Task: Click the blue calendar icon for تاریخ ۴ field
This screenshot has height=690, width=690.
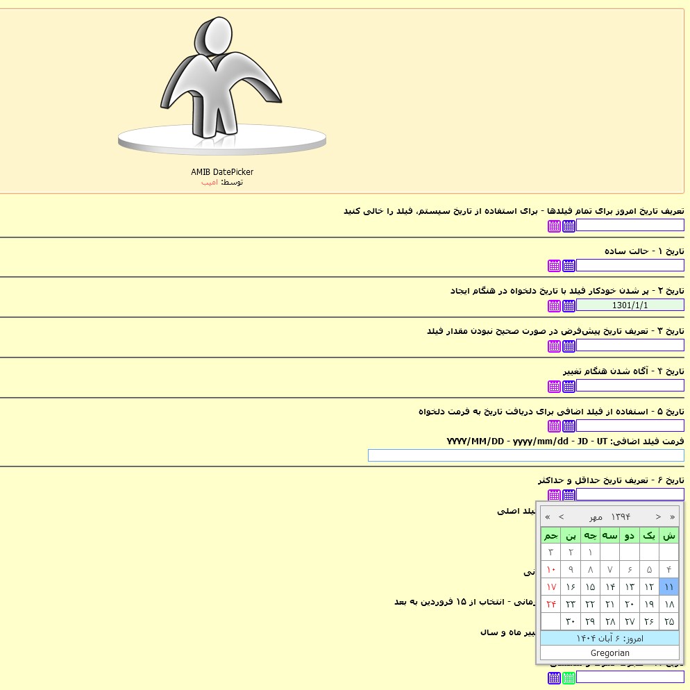Action: coord(569,386)
